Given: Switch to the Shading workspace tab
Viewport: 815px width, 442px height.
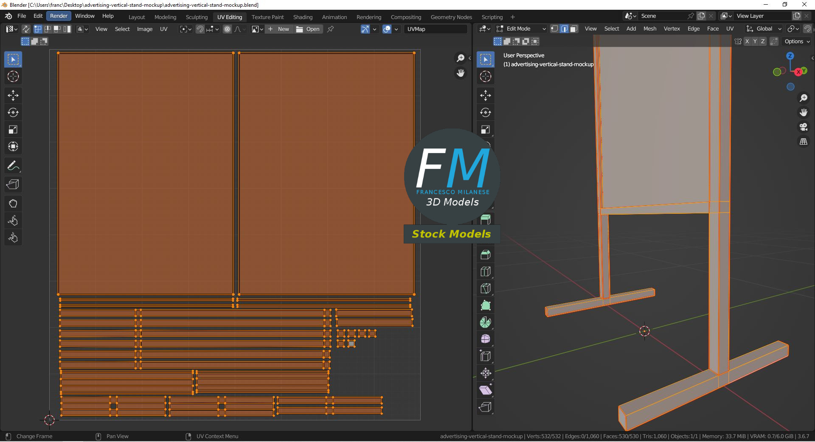Looking at the screenshot, I should point(303,17).
